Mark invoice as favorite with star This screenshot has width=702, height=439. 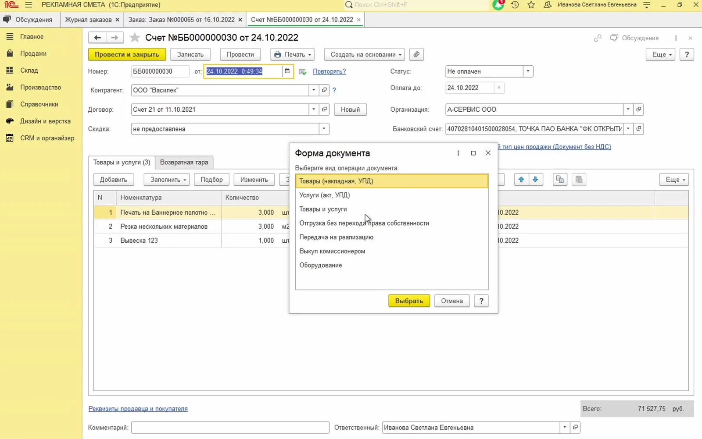click(x=135, y=38)
